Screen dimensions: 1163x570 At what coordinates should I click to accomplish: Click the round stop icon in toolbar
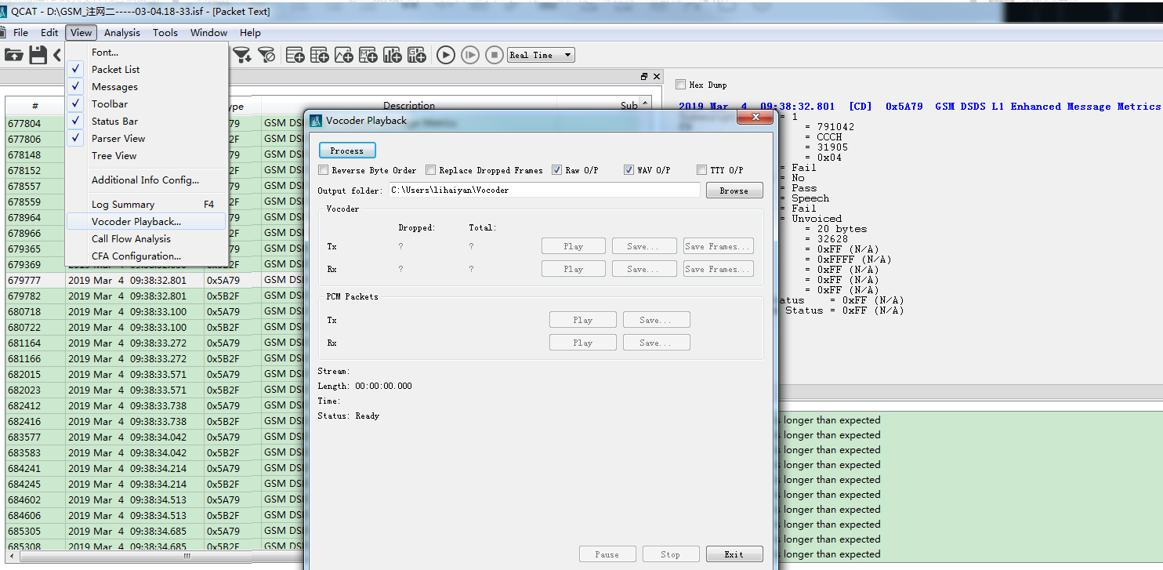click(494, 55)
